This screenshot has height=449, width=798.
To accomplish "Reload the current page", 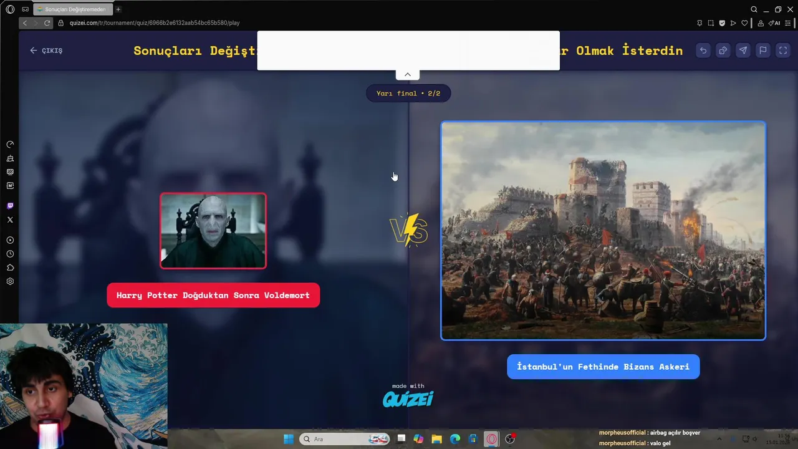I will [x=47, y=23].
